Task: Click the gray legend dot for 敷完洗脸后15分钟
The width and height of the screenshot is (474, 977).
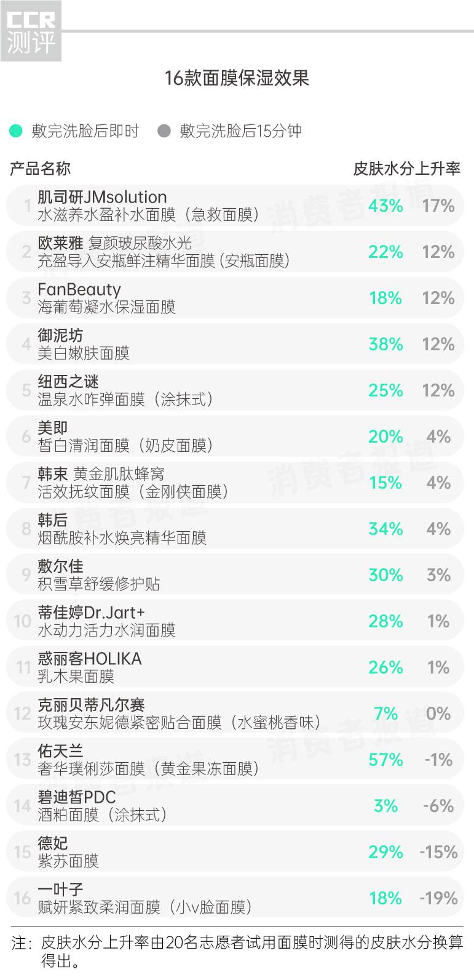Action: [x=164, y=131]
